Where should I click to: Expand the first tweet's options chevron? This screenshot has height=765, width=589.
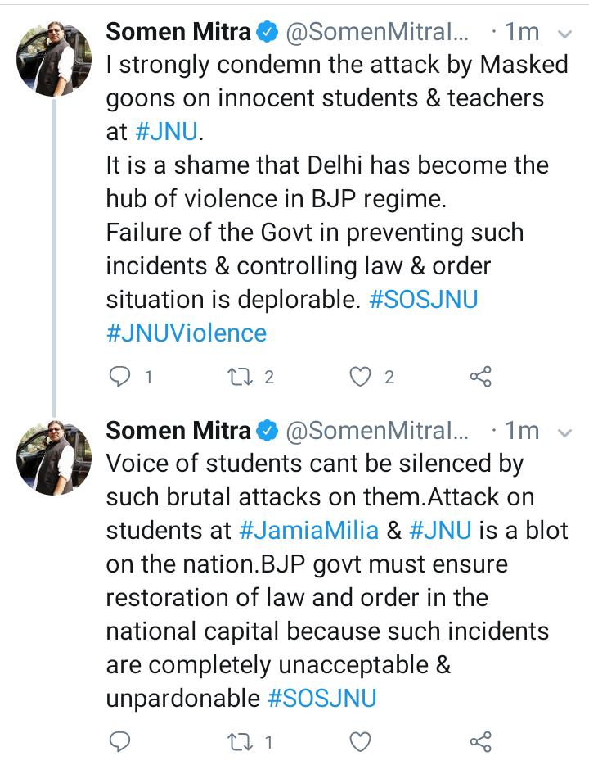click(x=564, y=34)
